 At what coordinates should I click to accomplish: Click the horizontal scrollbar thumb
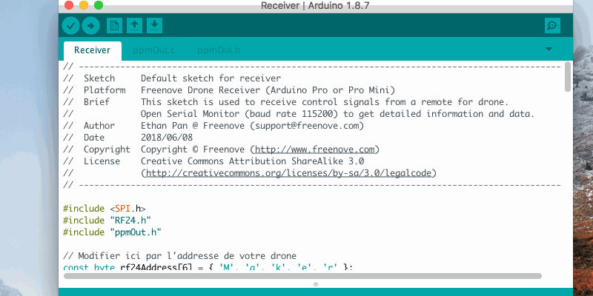302,276
